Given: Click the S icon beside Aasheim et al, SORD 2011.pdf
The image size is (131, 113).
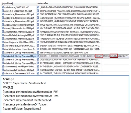Looking at the screenshot, I should tap(3, 7).
